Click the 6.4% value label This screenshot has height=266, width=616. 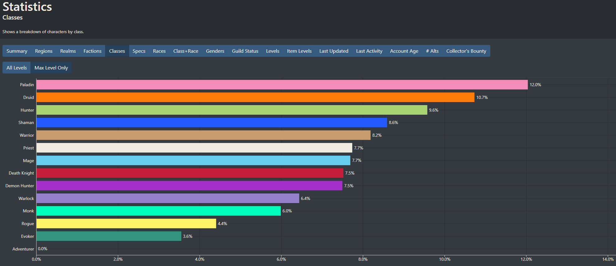coord(306,198)
